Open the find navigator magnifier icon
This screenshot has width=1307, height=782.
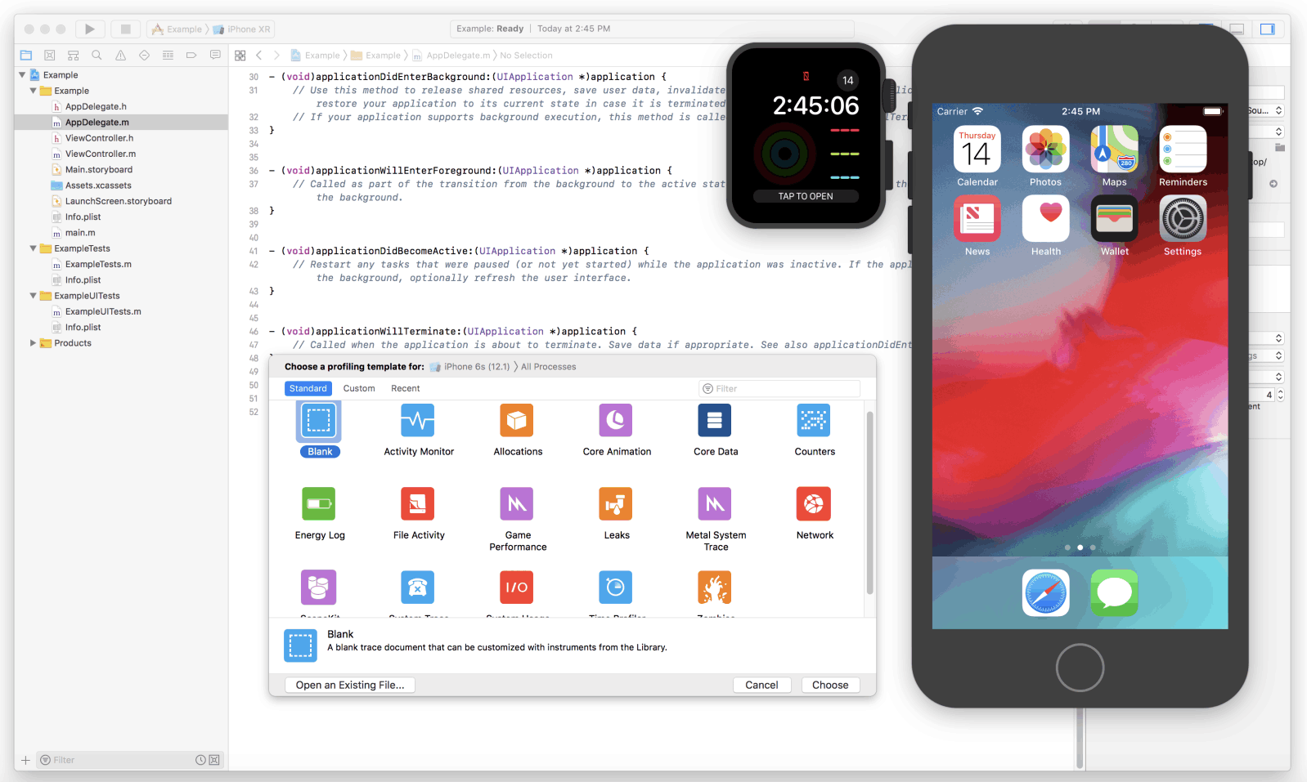click(97, 56)
